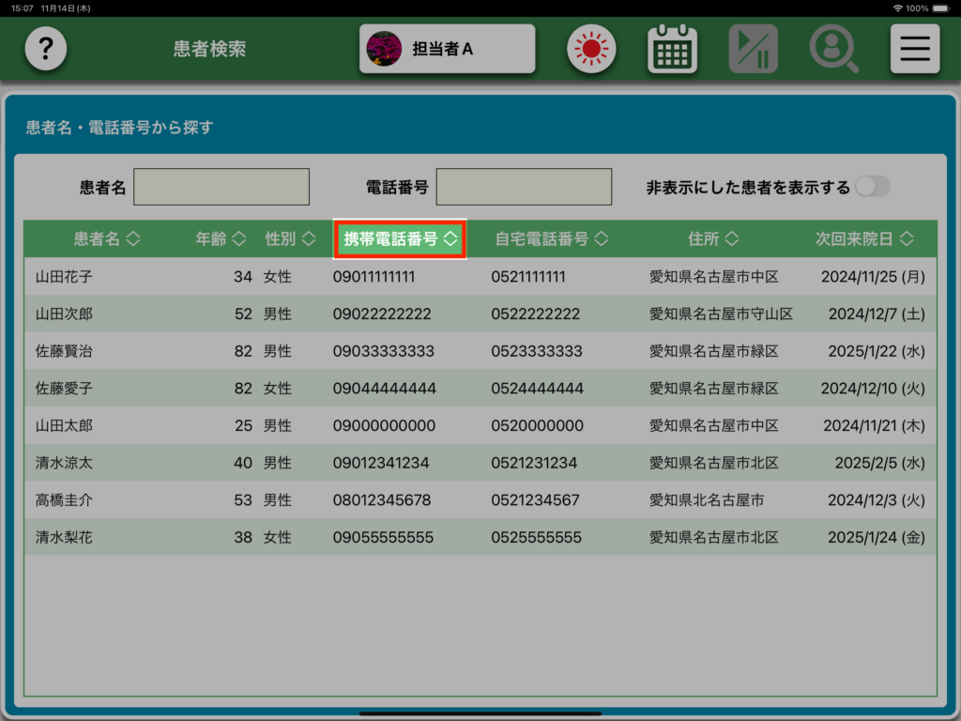Open patient search magnifier icon
961x721 pixels.
(833, 49)
